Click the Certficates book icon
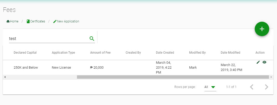 point(28,21)
